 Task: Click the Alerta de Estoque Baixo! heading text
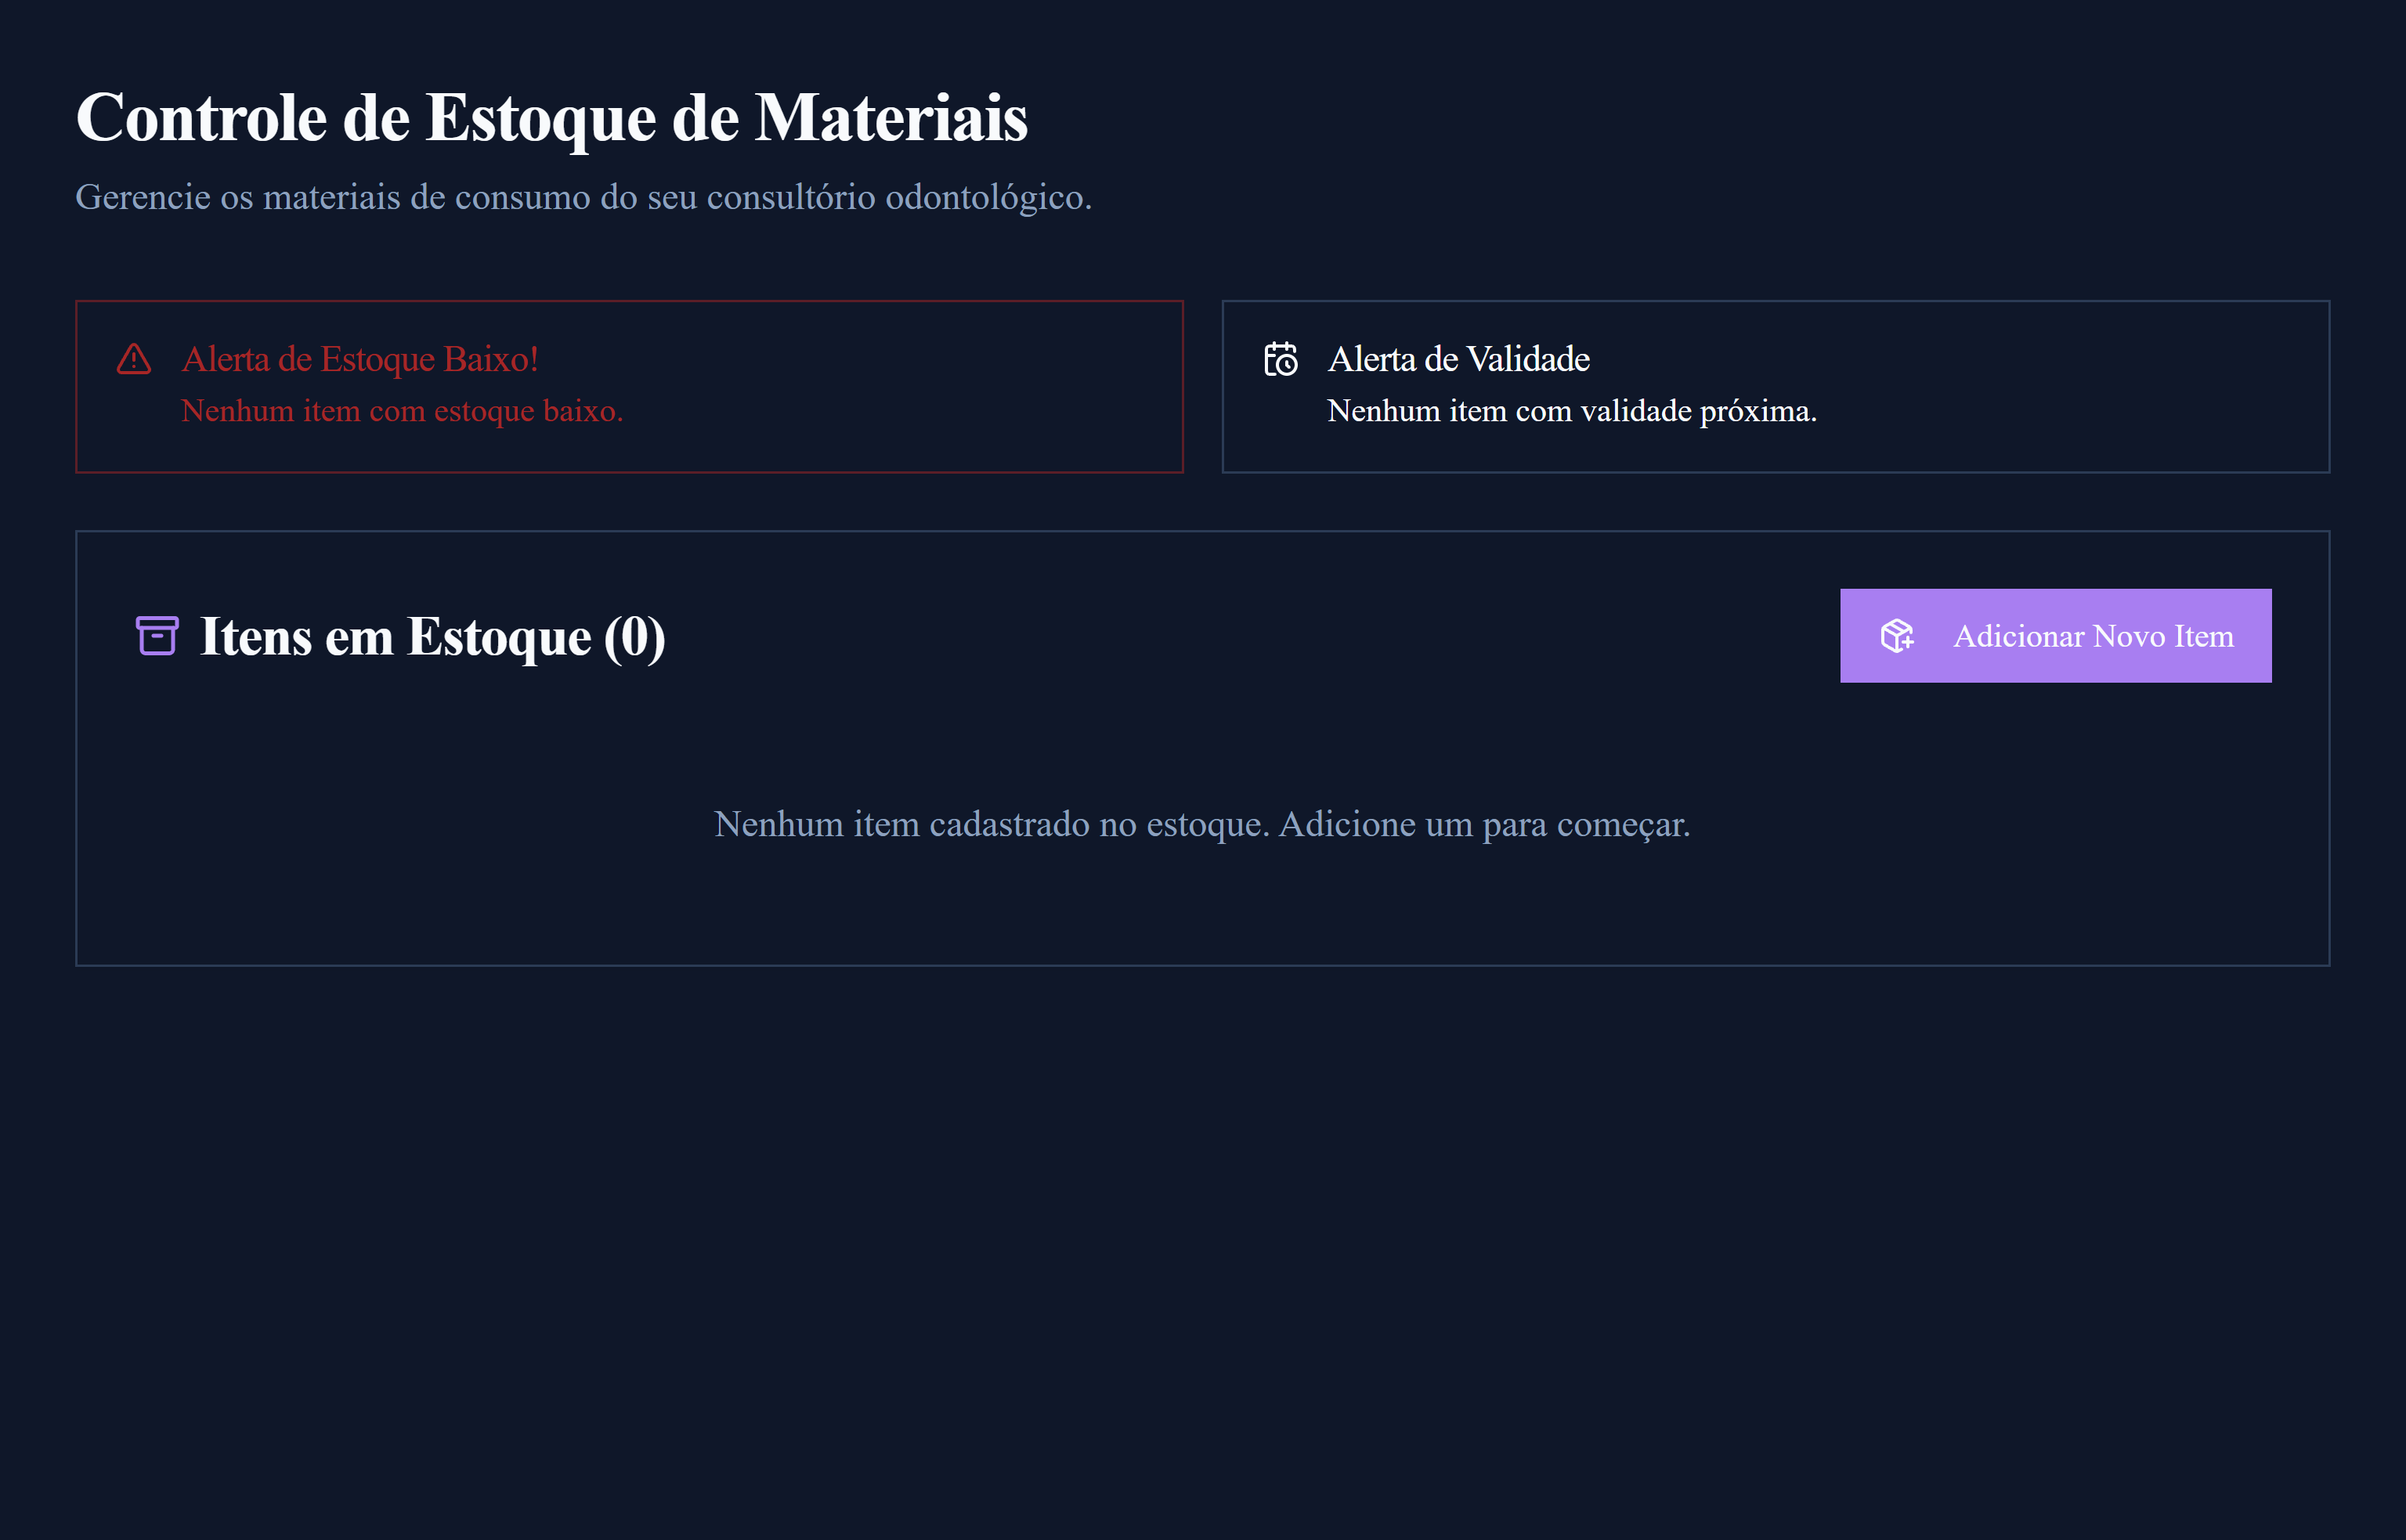[360, 358]
